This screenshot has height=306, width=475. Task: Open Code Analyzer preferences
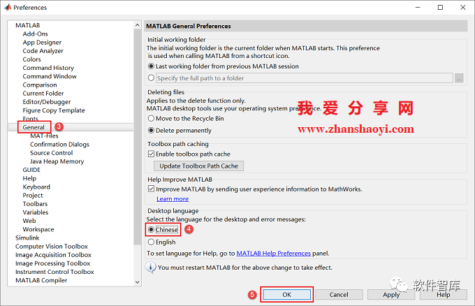(x=43, y=50)
